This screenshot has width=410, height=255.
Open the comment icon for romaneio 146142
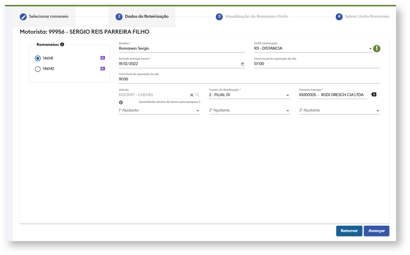(102, 69)
